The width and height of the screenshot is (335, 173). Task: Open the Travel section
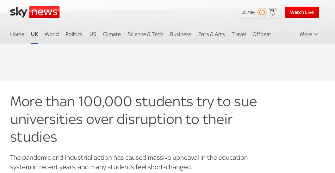pyautogui.click(x=239, y=34)
